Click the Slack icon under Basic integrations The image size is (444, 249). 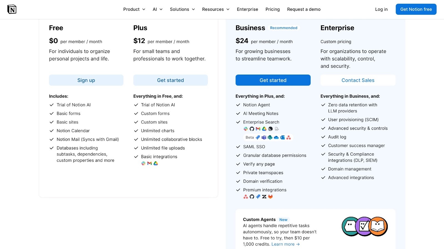click(x=143, y=163)
